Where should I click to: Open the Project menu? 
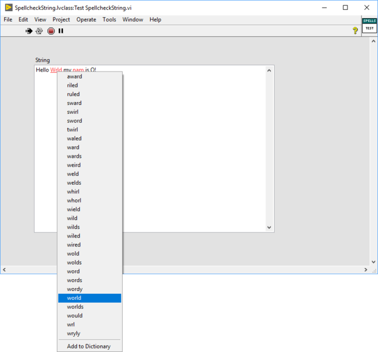coord(61,19)
